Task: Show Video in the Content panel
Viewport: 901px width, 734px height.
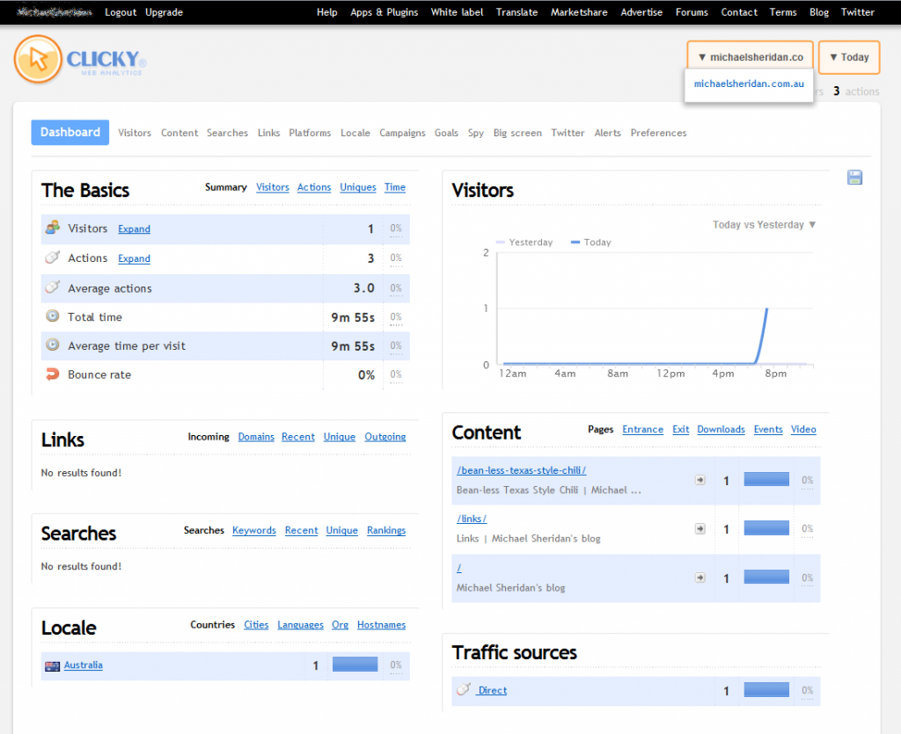Action: pyautogui.click(x=803, y=430)
